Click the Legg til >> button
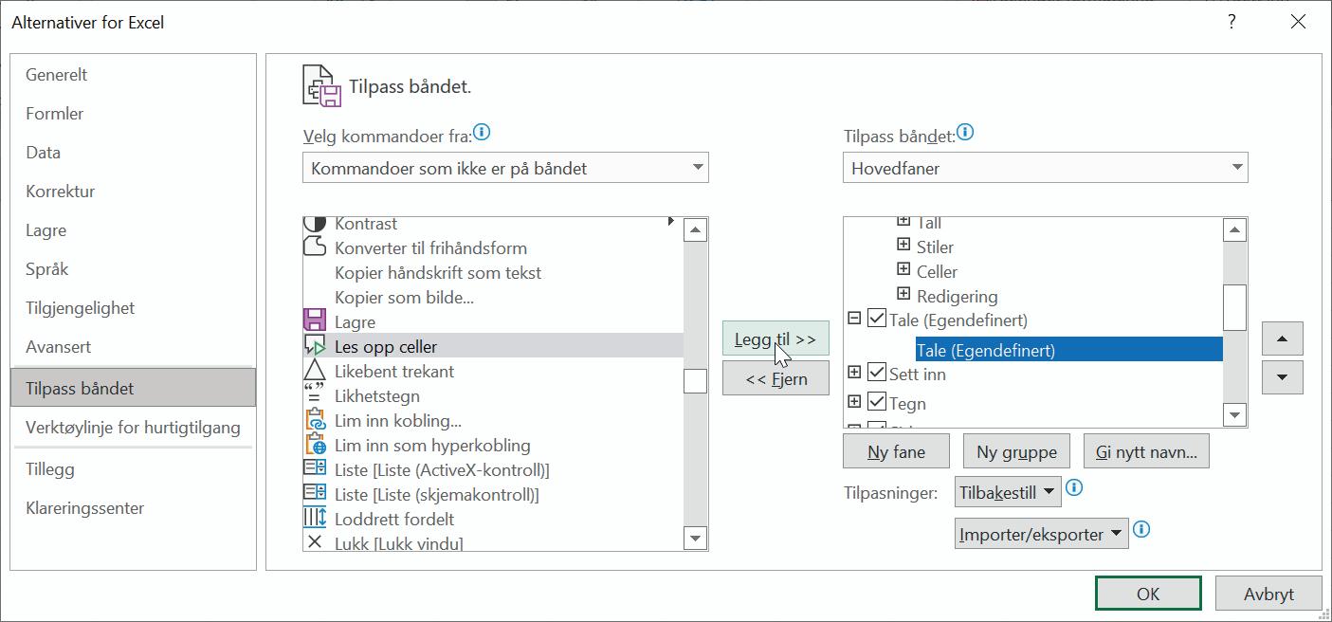Image resolution: width=1332 pixels, height=622 pixels. 775,338
